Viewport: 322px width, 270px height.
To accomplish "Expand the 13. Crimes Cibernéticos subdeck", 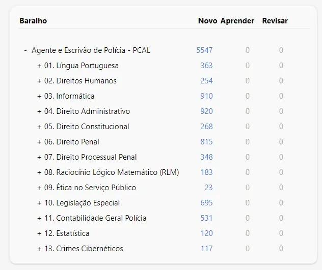I will (39, 249).
